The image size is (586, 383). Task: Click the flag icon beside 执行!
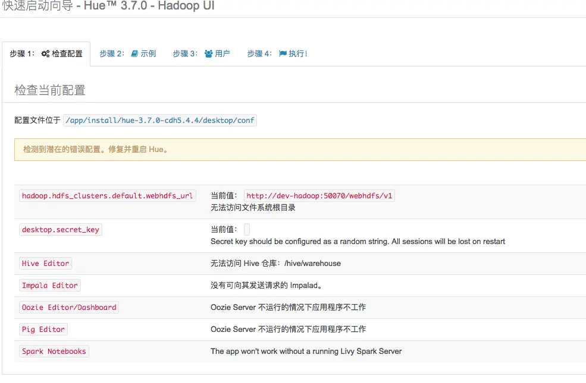click(x=283, y=53)
